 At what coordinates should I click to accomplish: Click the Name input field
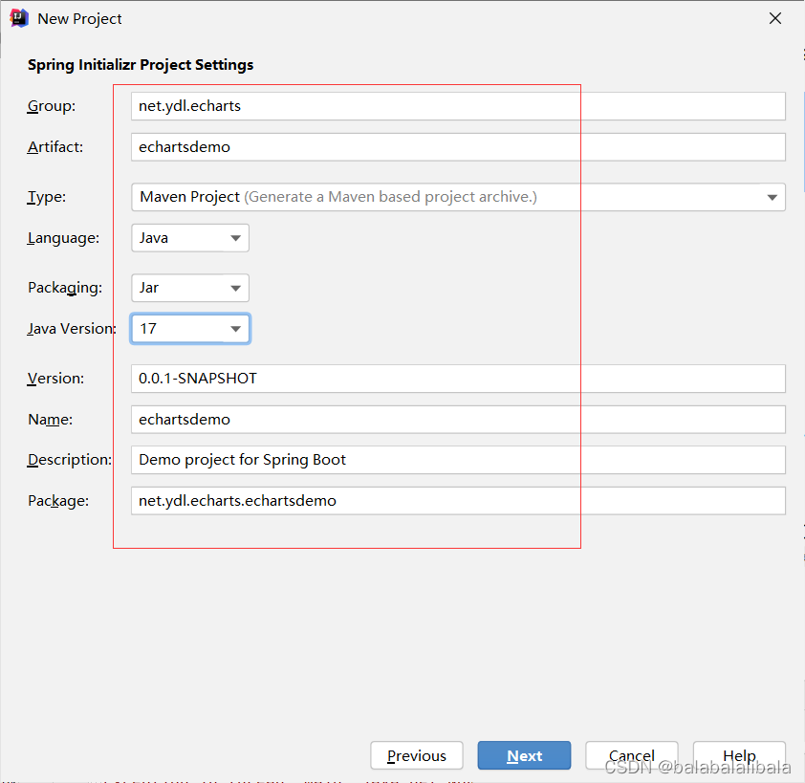458,420
